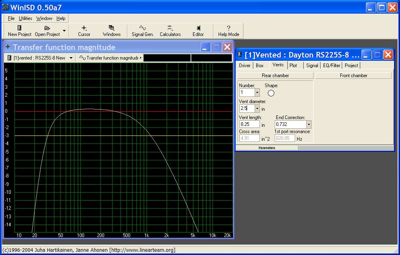The image size is (400, 255).
Task: Open the File menu
Action: [11, 18]
